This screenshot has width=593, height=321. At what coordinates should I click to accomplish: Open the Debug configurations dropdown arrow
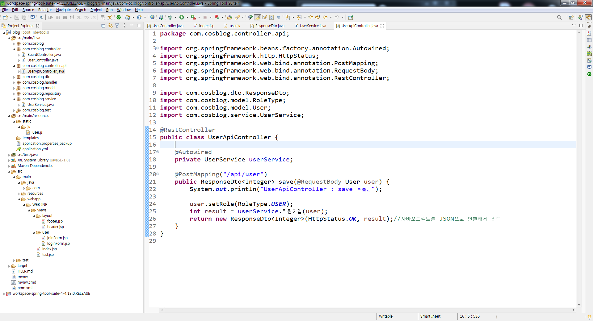coord(175,17)
